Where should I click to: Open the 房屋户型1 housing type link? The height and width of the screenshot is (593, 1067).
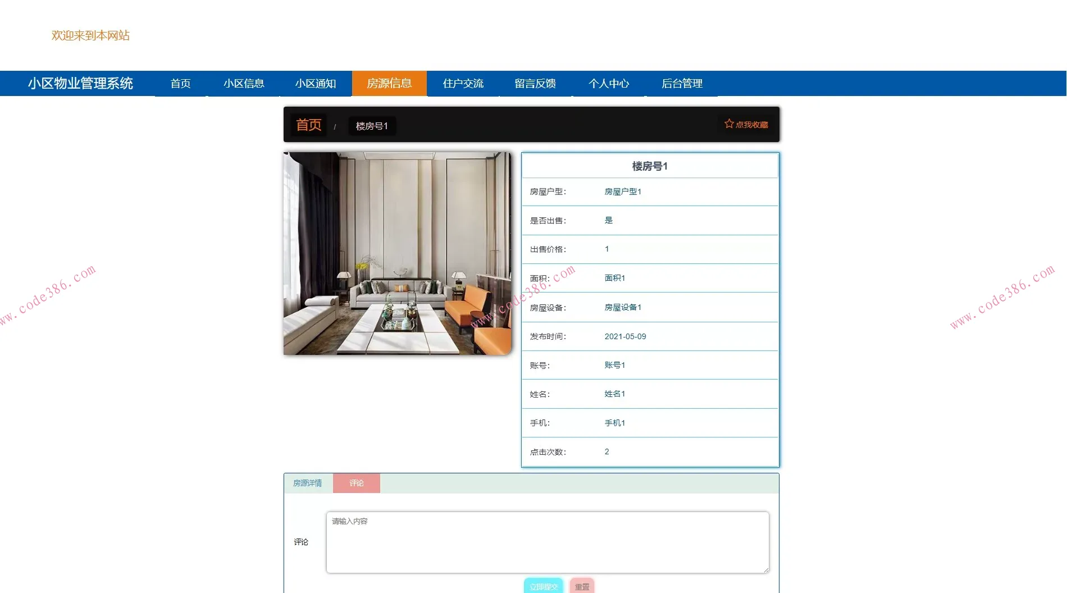622,191
